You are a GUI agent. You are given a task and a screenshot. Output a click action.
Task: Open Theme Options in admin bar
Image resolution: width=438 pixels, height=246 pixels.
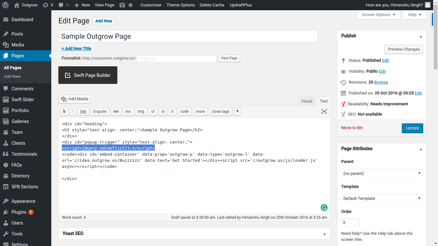click(x=181, y=5)
